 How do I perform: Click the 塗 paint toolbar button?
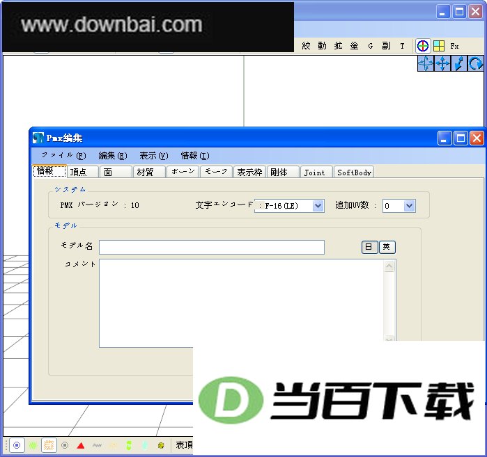[x=355, y=46]
